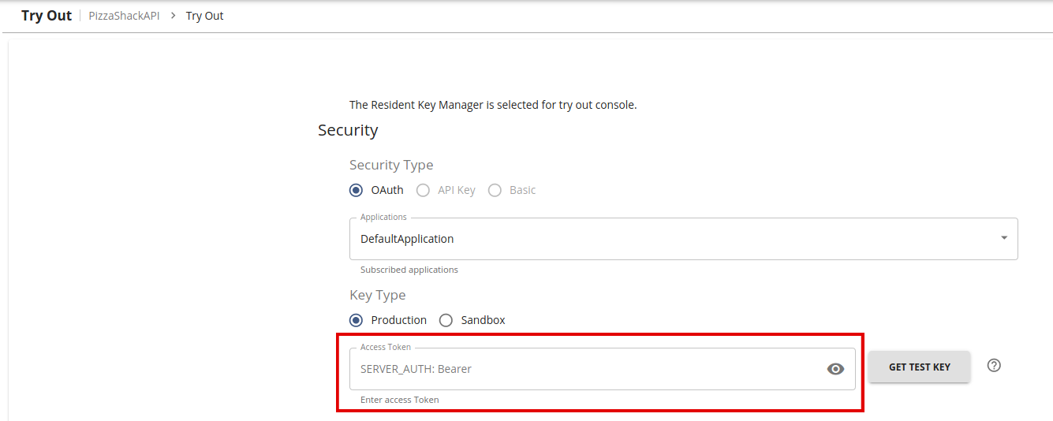The height and width of the screenshot is (421, 1053).
Task: Click the Security section heading
Action: pos(348,130)
